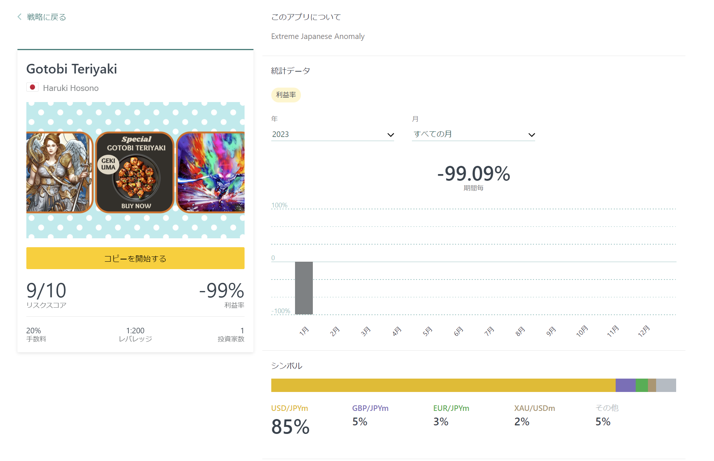
Task: Go back via 戦略に戻る link
Action: pos(46,17)
